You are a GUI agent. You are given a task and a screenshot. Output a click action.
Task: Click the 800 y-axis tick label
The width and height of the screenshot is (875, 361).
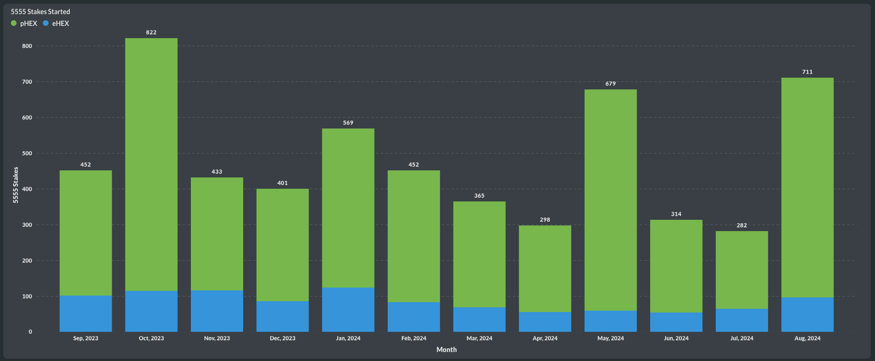[x=27, y=46]
